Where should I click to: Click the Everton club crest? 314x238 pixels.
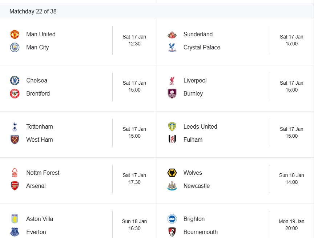pos(15,232)
